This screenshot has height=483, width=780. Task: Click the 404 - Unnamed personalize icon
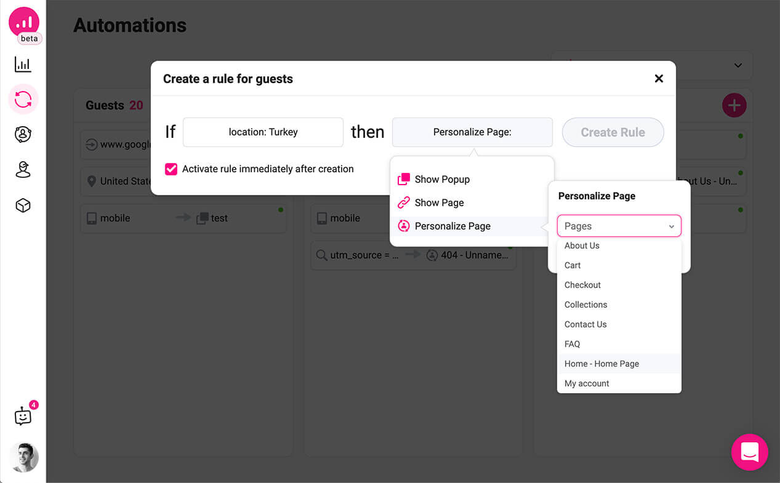(x=432, y=255)
